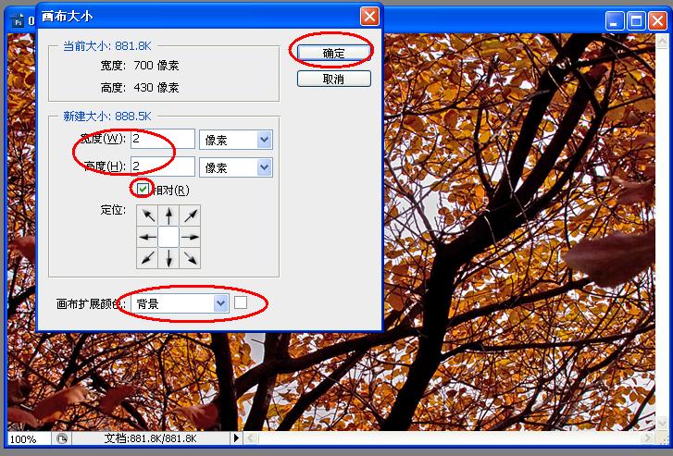Minimize the document window
Viewport: 673px width, 456px height.
pos(614,21)
